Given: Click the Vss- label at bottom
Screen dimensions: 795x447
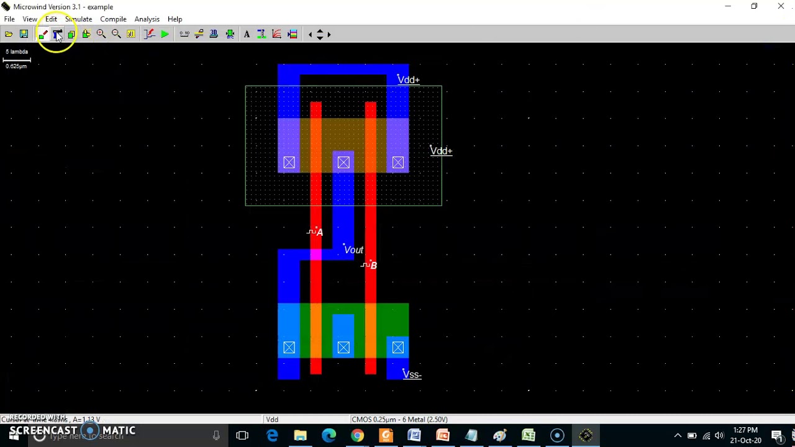Looking at the screenshot, I should point(412,374).
